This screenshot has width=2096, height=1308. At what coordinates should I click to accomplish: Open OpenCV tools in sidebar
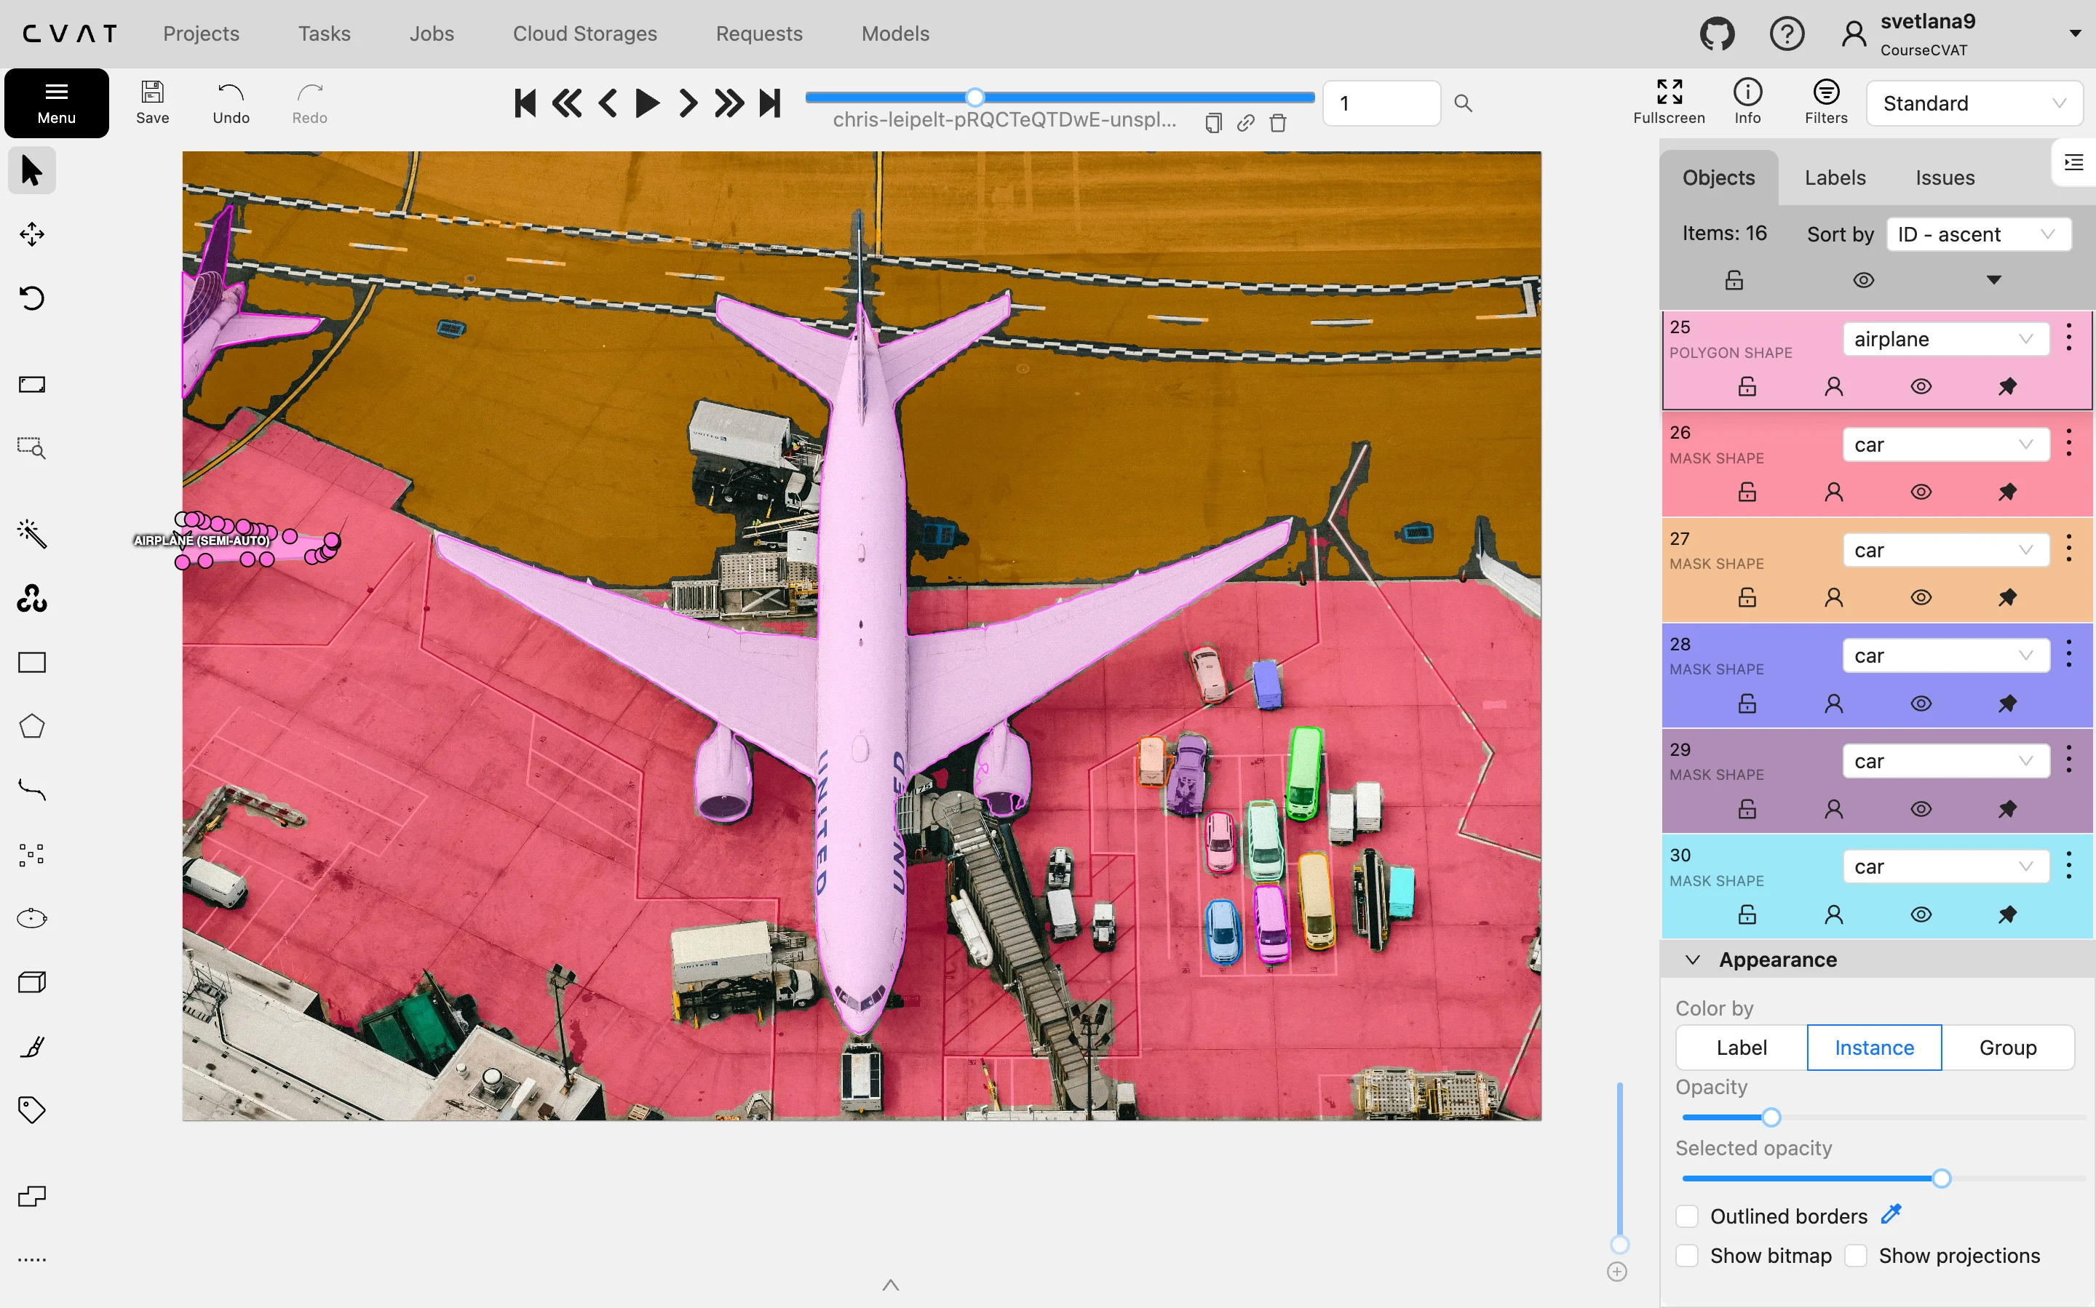click(x=32, y=599)
